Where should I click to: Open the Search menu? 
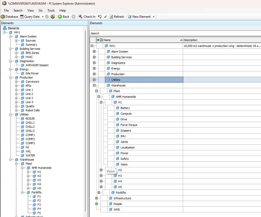[18, 11]
